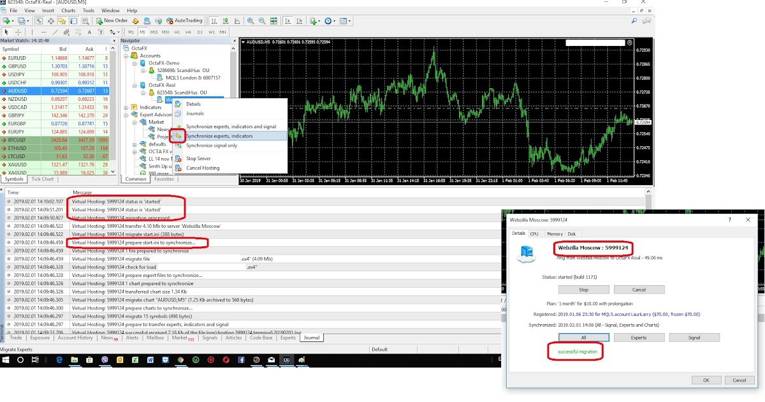Toggle the AutoTrading button
The height and width of the screenshot is (402, 765).
point(184,20)
